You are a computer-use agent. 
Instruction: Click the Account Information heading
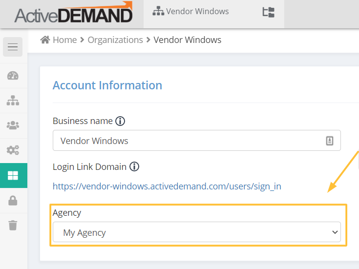107,85
